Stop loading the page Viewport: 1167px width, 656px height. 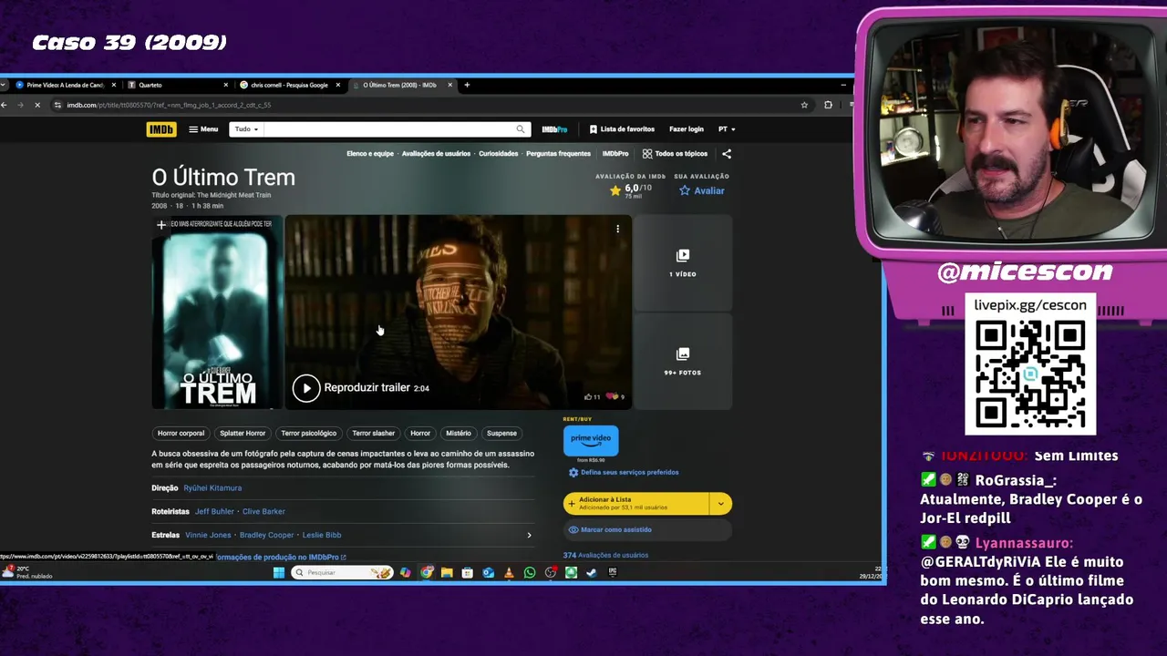pyautogui.click(x=37, y=105)
